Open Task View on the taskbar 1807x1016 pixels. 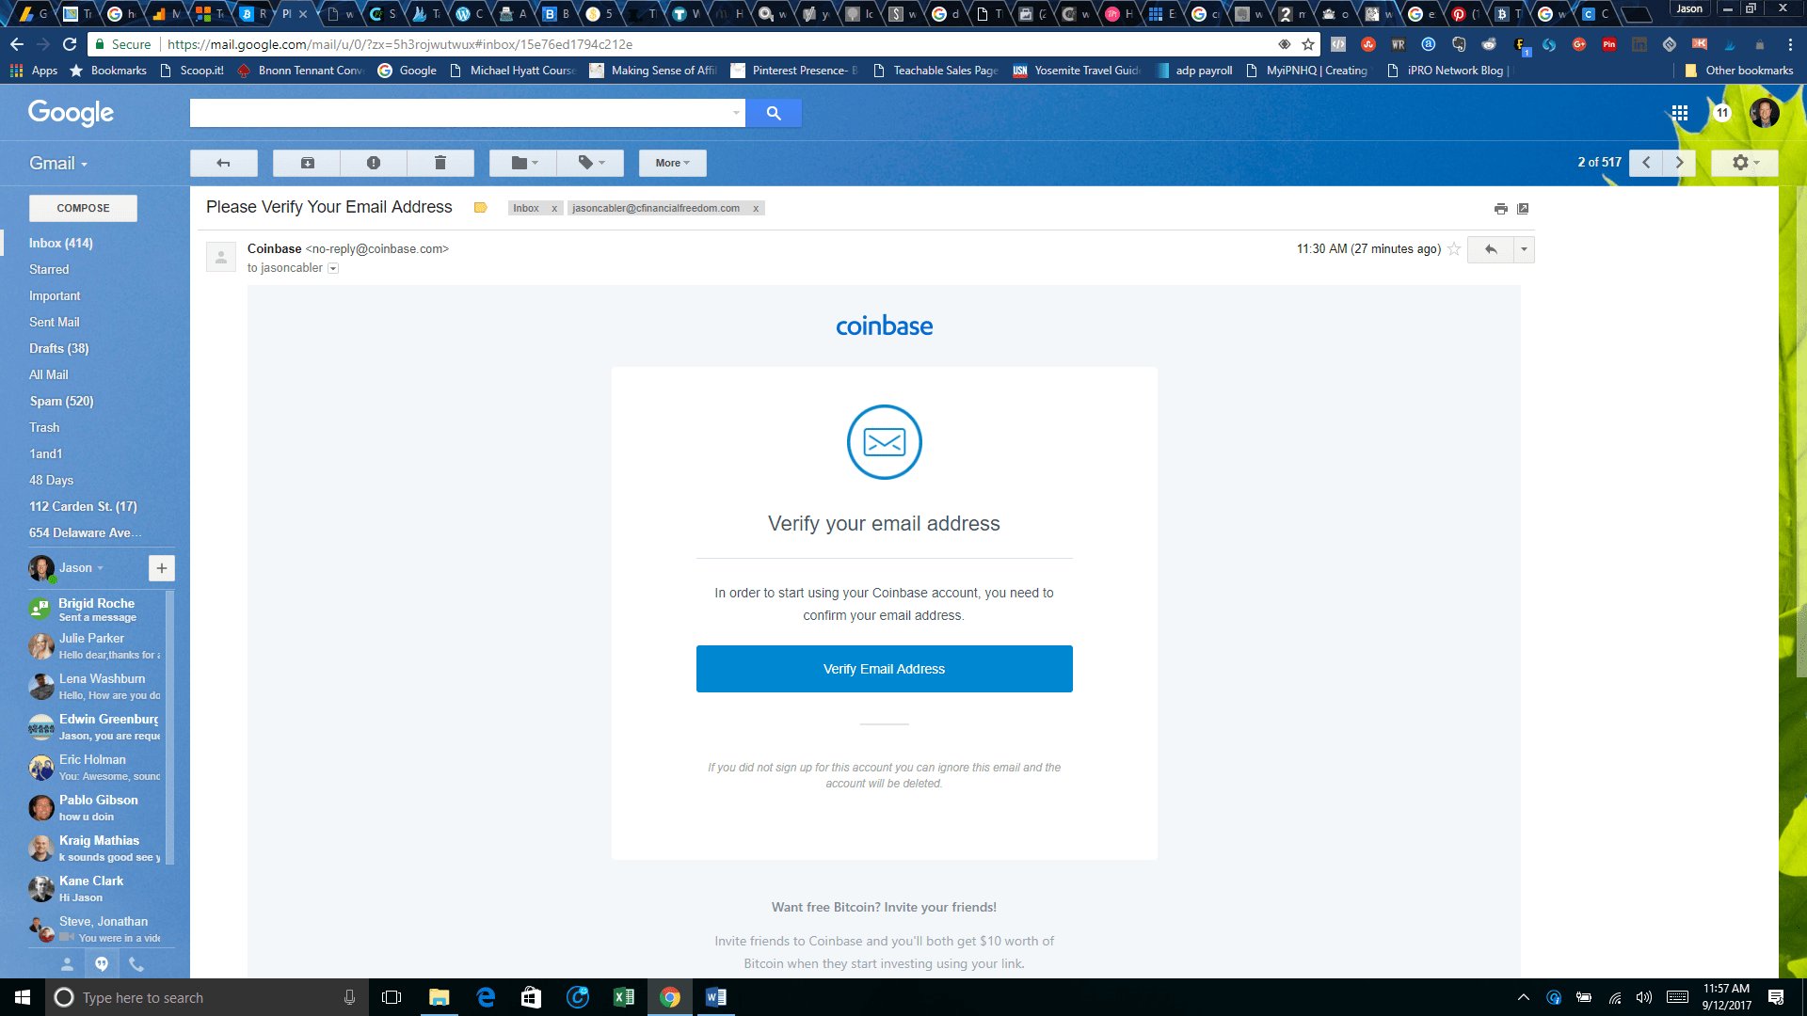[x=392, y=997]
